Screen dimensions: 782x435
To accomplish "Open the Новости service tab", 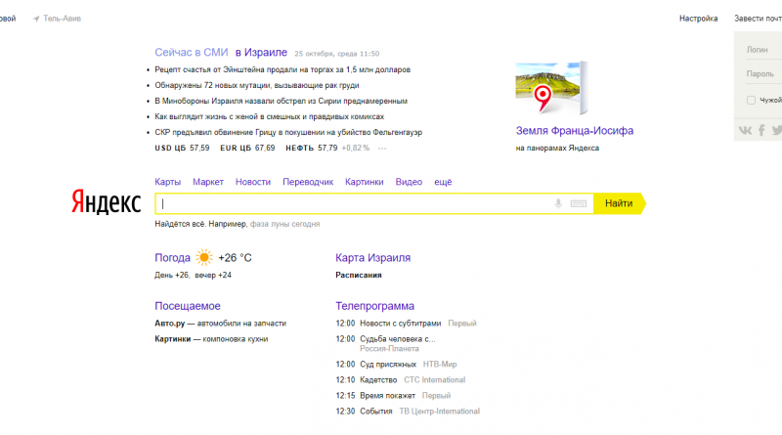I will pos(253,182).
